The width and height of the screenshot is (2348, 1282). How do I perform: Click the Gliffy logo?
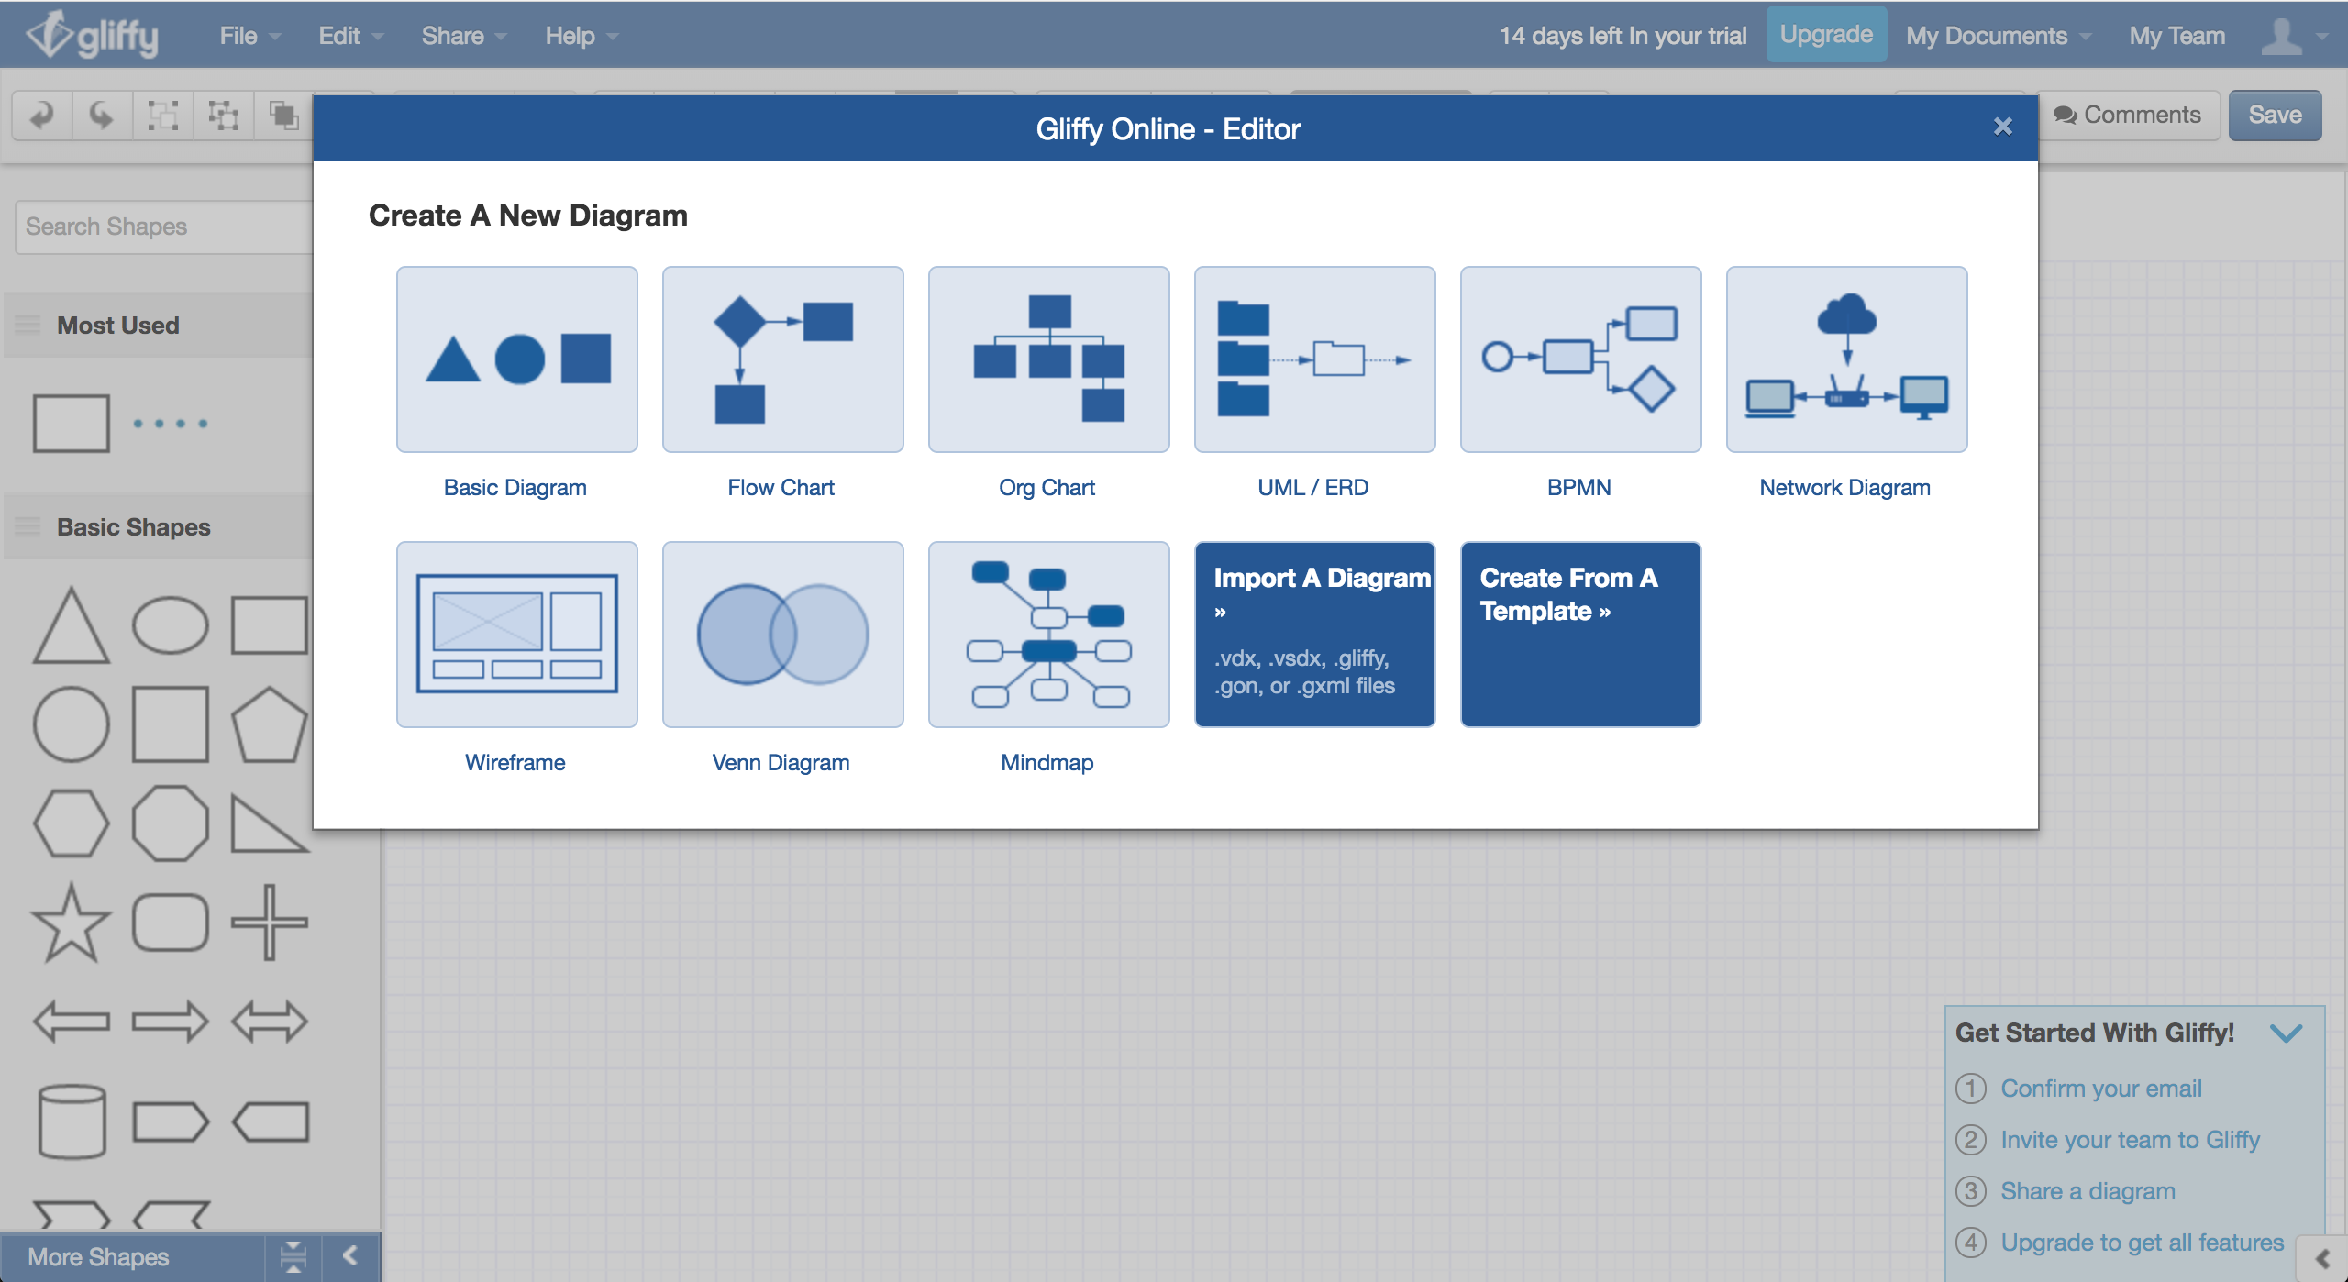[92, 35]
